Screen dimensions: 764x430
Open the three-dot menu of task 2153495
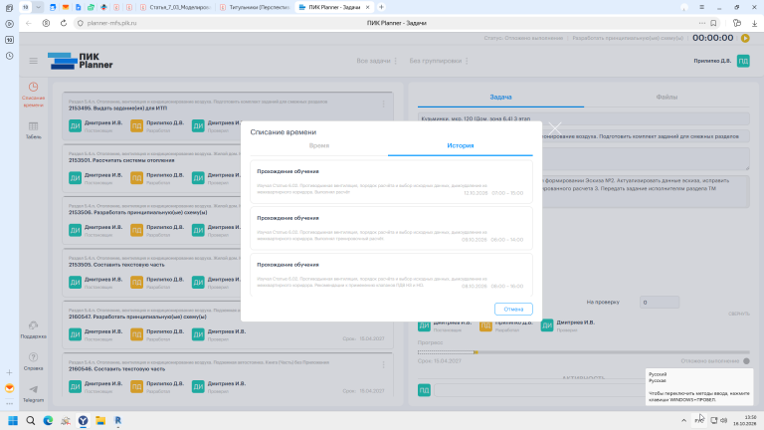click(x=383, y=104)
